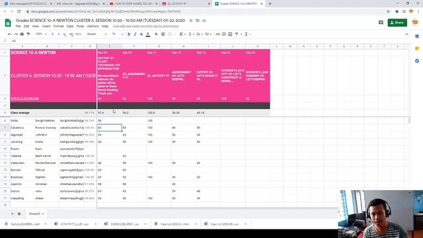Image resolution: width=423 pixels, height=238 pixels.
Task: Click the Undo icon in the toolbar
Action: click(x=9, y=34)
